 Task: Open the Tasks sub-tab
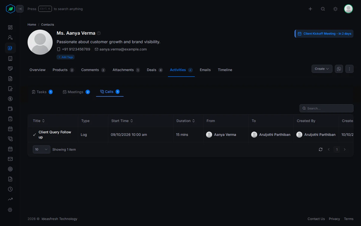tap(42, 92)
